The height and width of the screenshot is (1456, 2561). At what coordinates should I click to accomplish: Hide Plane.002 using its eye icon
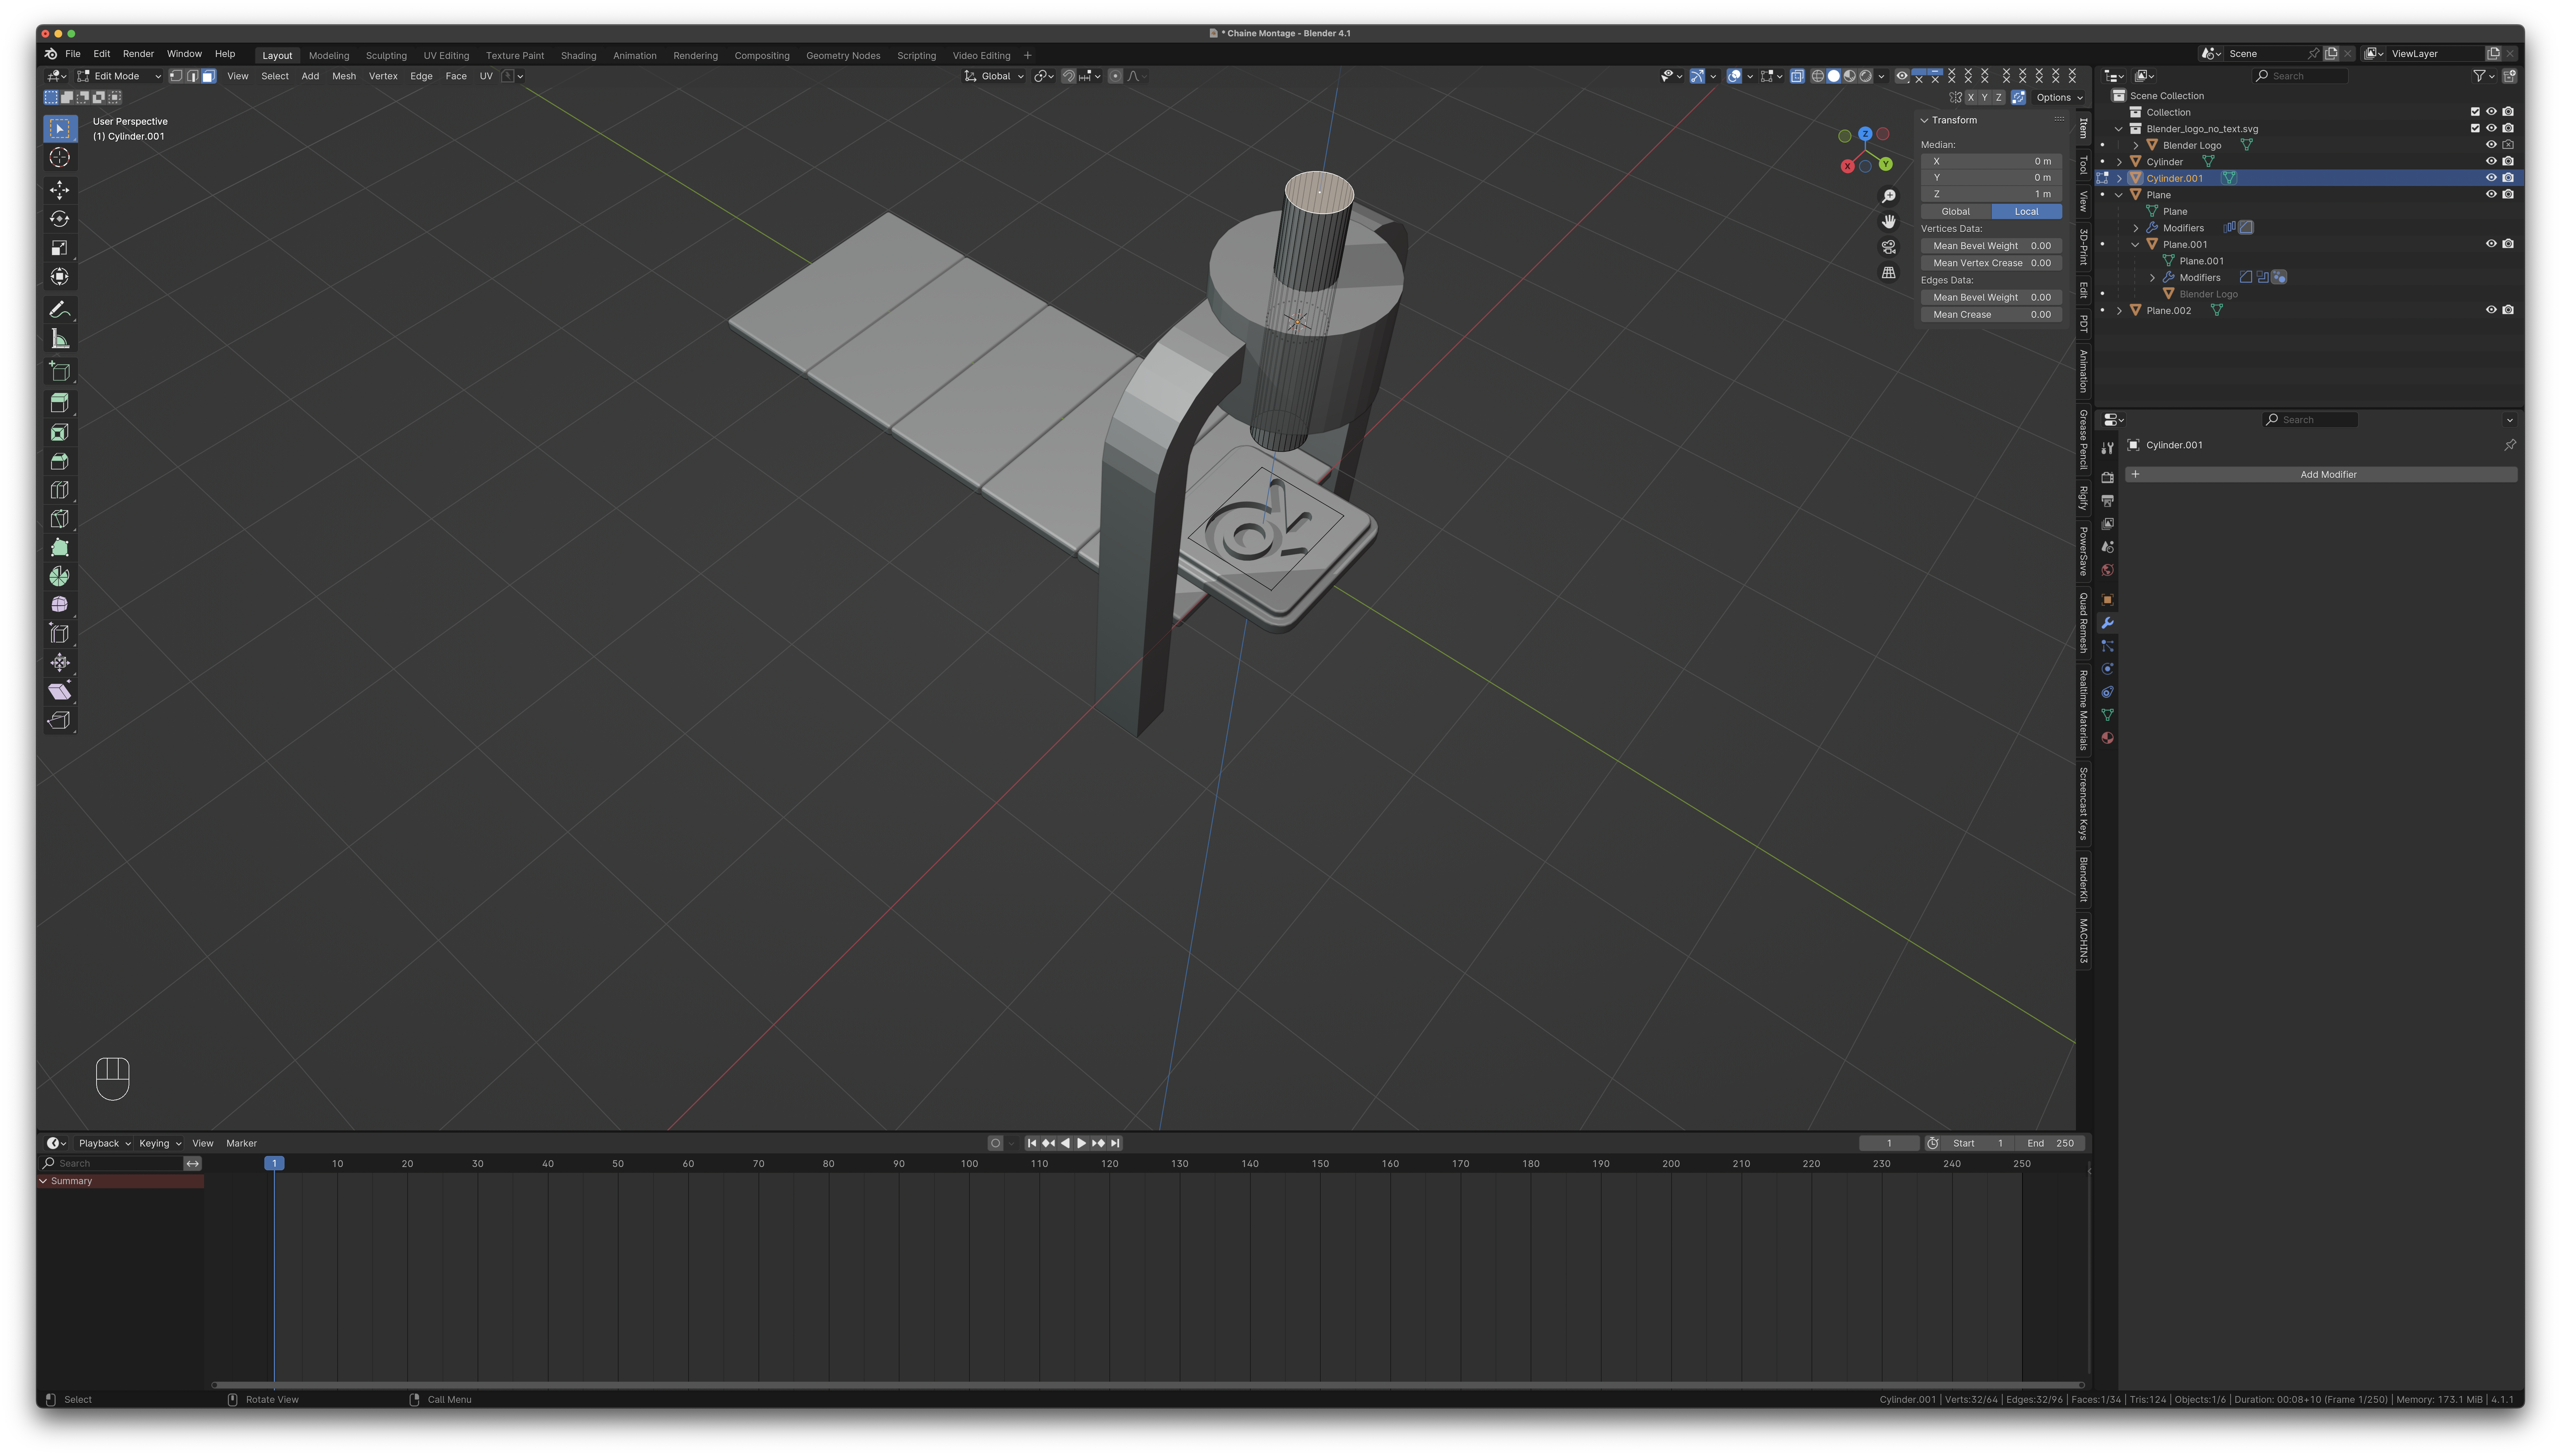[x=2491, y=310]
